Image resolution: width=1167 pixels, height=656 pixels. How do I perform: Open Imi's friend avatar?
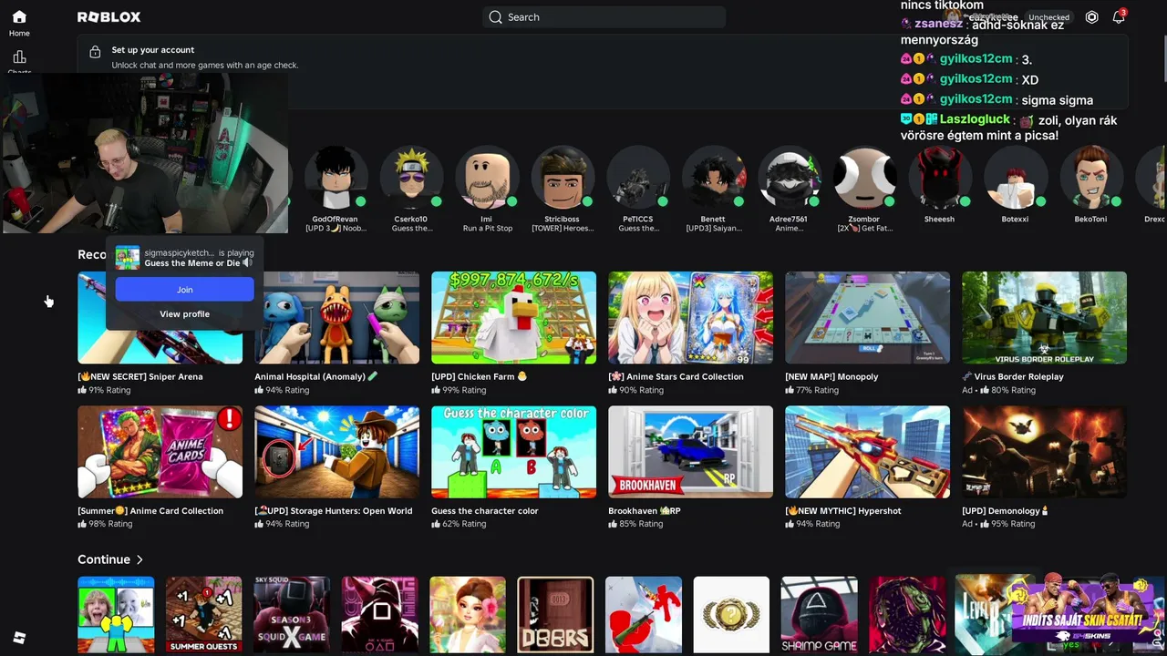[487, 178]
